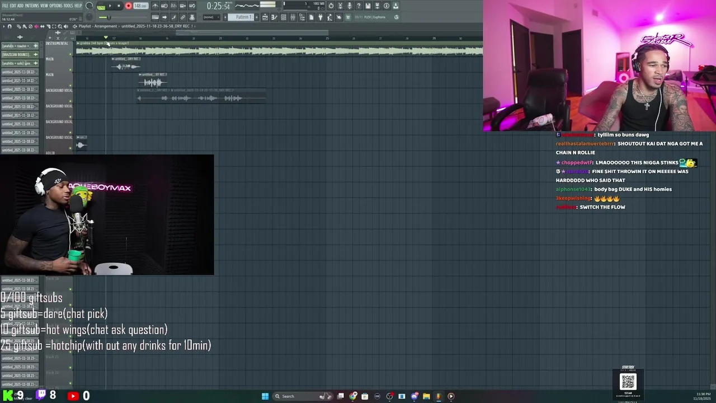
Task: Toggle typing keyboard to piano icon
Action: pyautogui.click(x=155, y=17)
